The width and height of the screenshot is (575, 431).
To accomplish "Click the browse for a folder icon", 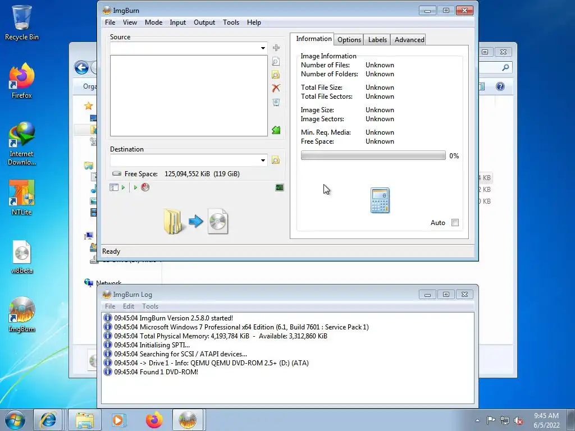I will point(276,75).
